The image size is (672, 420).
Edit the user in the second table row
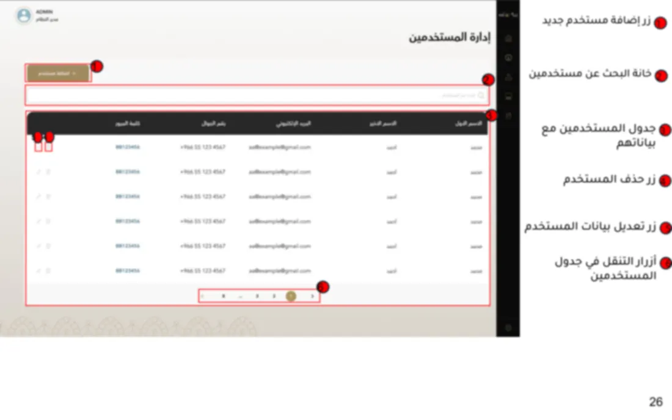[x=38, y=172]
